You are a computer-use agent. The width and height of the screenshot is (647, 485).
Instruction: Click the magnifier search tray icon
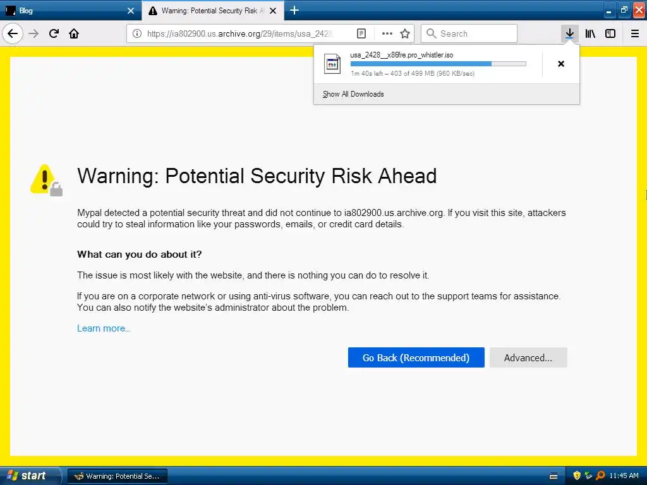click(600, 476)
